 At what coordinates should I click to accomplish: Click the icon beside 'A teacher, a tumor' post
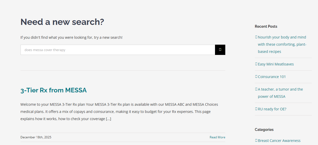pos(256,89)
